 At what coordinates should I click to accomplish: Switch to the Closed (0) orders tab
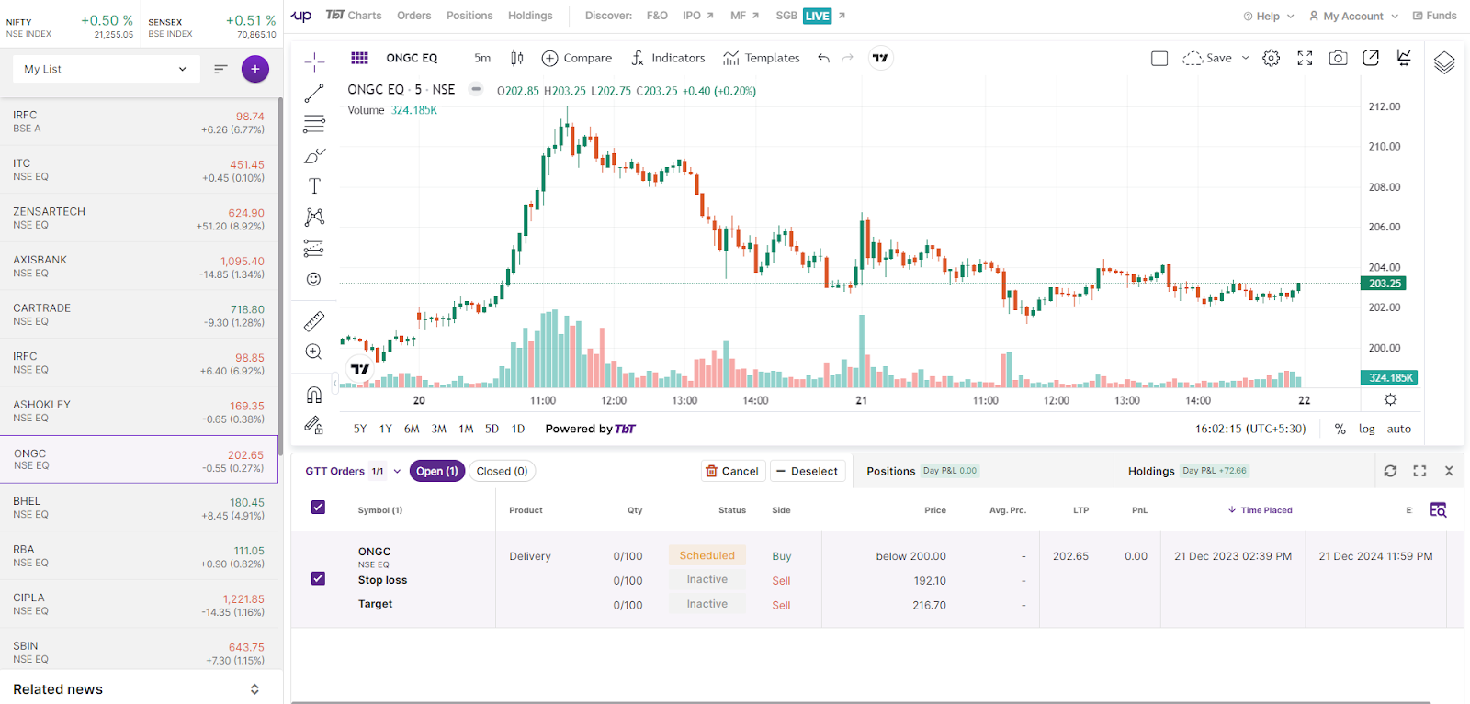(x=502, y=471)
